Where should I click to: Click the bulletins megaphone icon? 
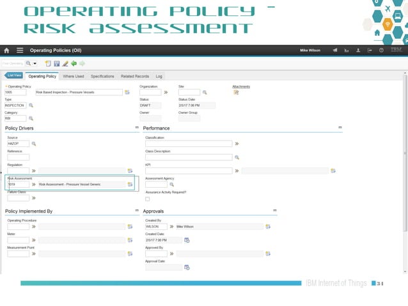pyautogui.click(x=335, y=50)
